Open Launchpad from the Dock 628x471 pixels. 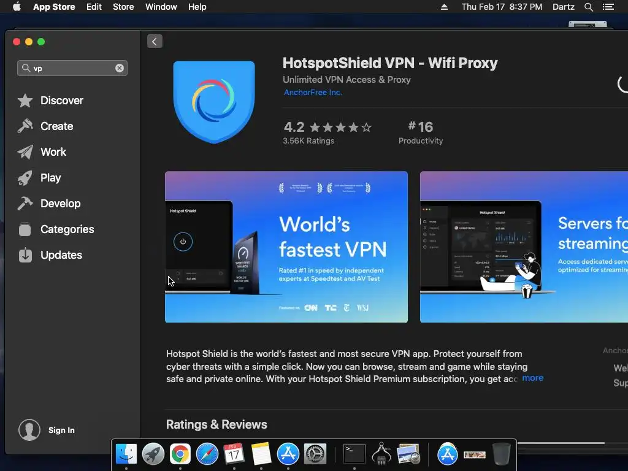(x=153, y=454)
